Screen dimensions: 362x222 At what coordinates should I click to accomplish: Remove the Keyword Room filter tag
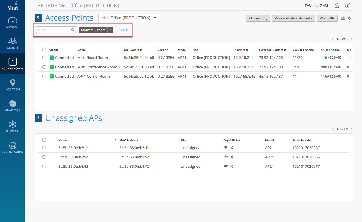click(110, 30)
